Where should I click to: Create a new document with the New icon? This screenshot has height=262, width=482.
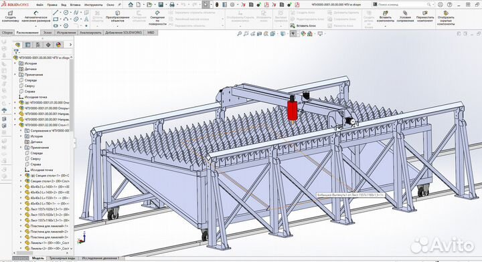click(139, 5)
